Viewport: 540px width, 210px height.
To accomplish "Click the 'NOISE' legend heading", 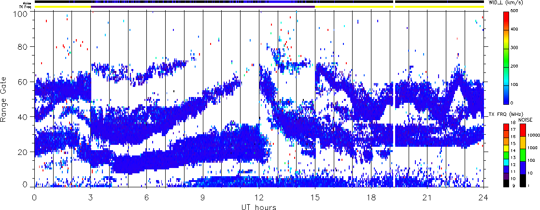I will click(525, 119).
